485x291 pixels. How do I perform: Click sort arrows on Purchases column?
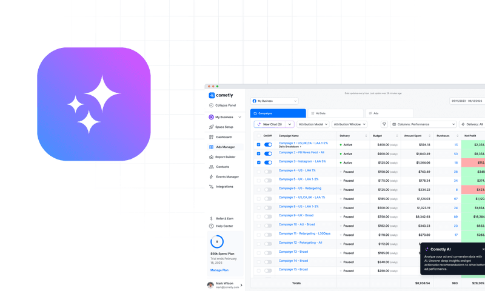[458, 136]
